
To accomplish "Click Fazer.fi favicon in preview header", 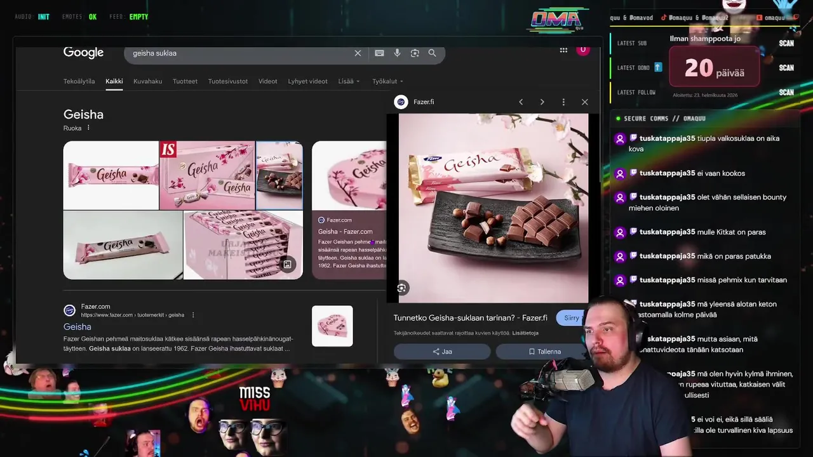I will 401,102.
